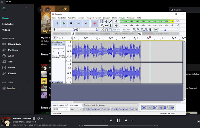Screen dimensions: 200x128
Task: Click the Zoom In icon
Action: (x=134, y=30)
